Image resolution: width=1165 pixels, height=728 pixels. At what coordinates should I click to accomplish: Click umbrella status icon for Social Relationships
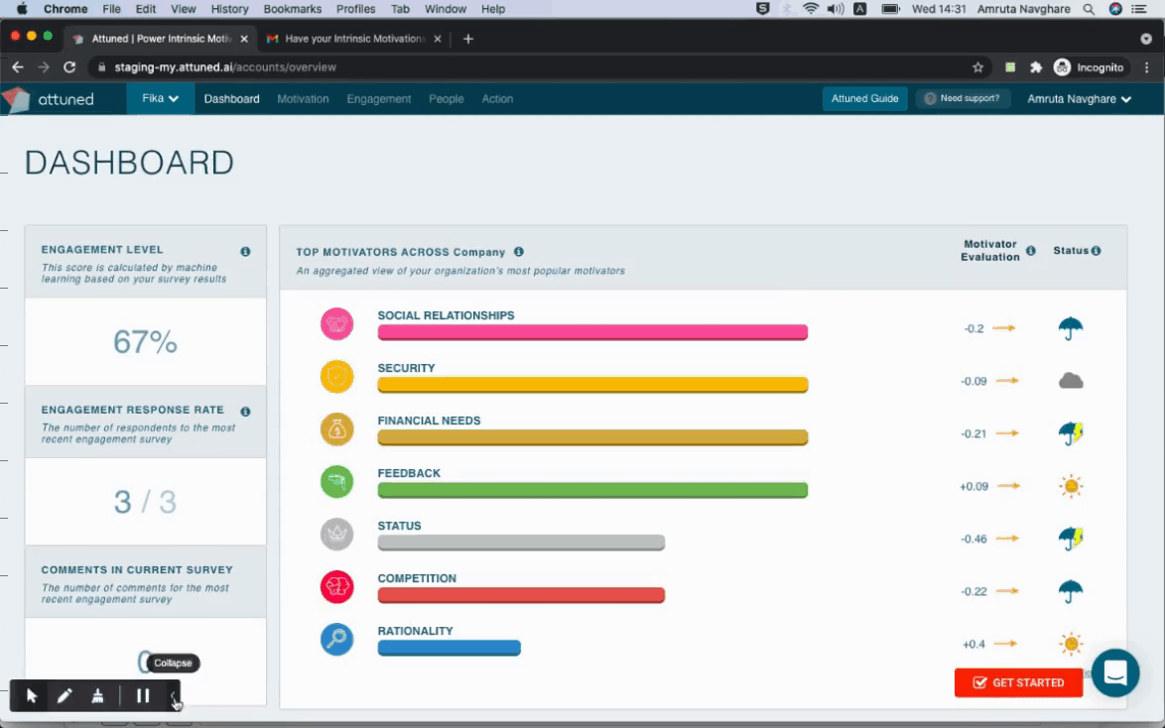click(1071, 328)
